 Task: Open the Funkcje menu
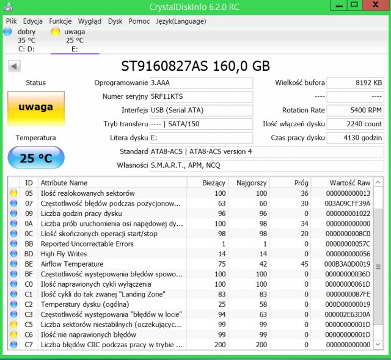click(x=60, y=21)
